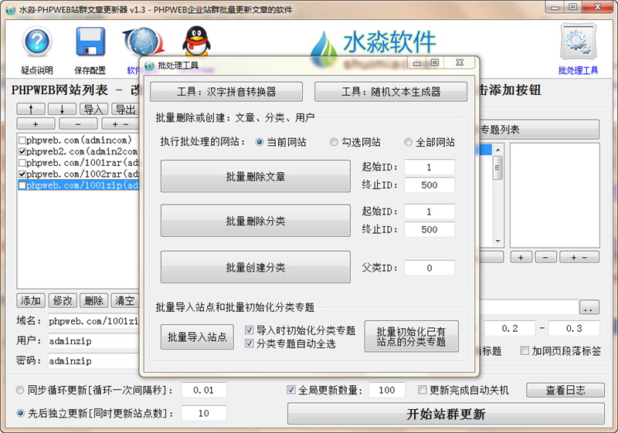
Task: Click 批量导入站点 button
Action: [x=197, y=337]
